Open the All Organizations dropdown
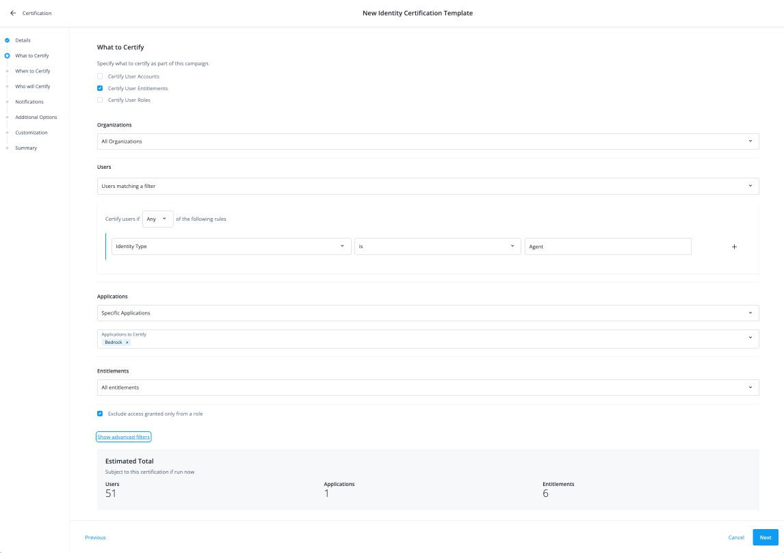This screenshot has width=784, height=553. tap(428, 141)
